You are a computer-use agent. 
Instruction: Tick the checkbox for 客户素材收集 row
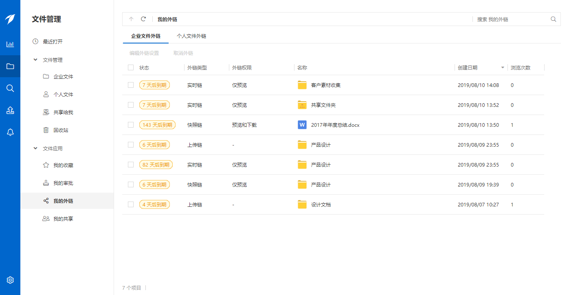[x=131, y=85]
